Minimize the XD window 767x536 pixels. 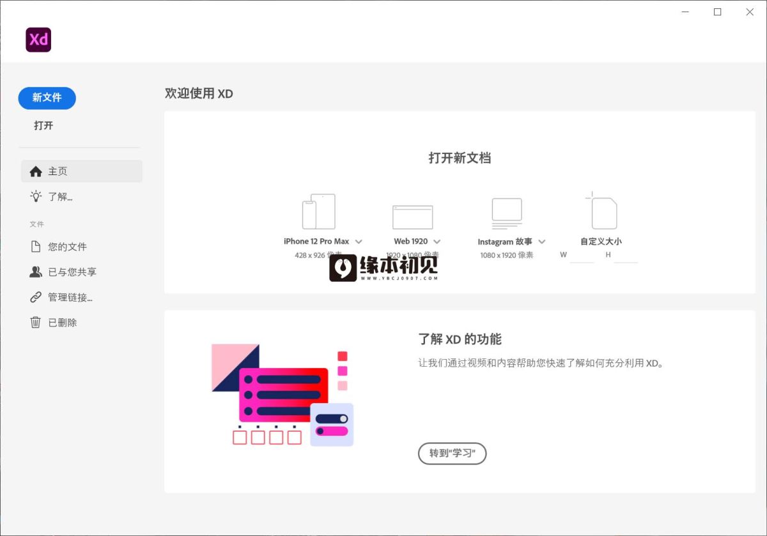point(685,12)
